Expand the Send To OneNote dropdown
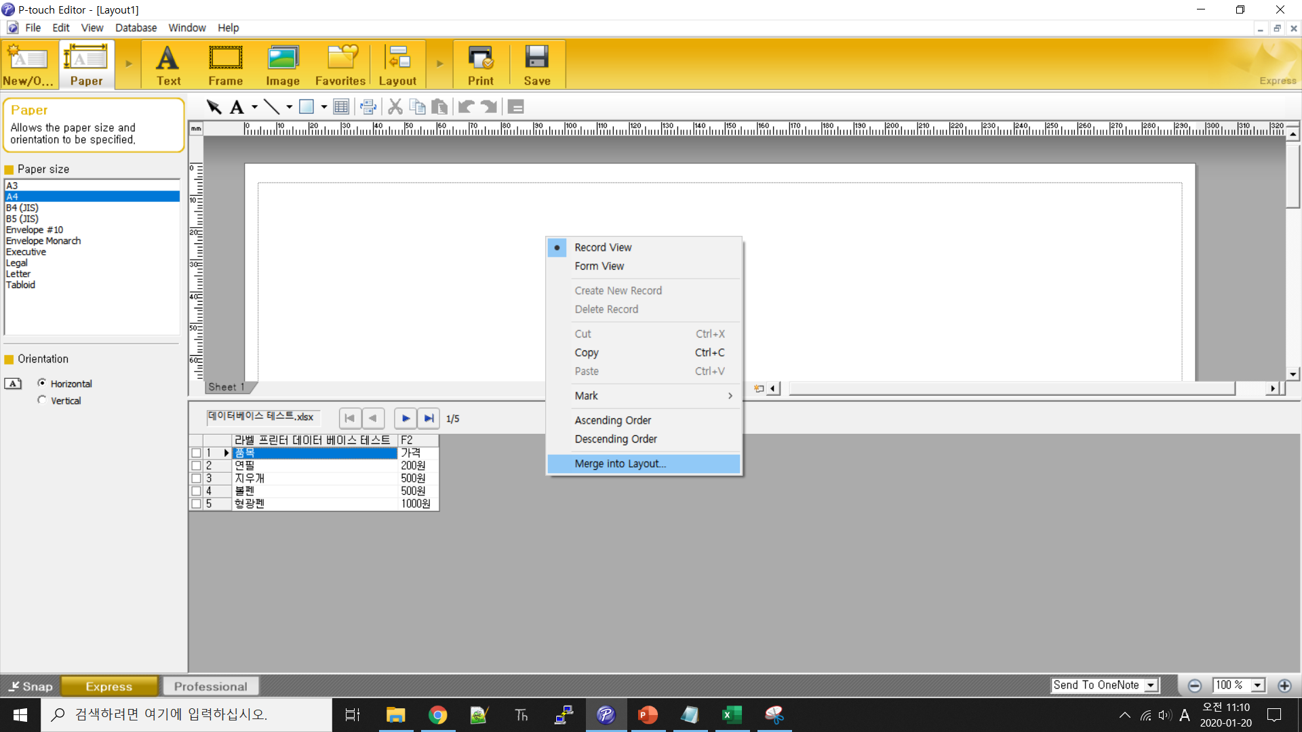Image resolution: width=1302 pixels, height=732 pixels. [x=1151, y=685]
